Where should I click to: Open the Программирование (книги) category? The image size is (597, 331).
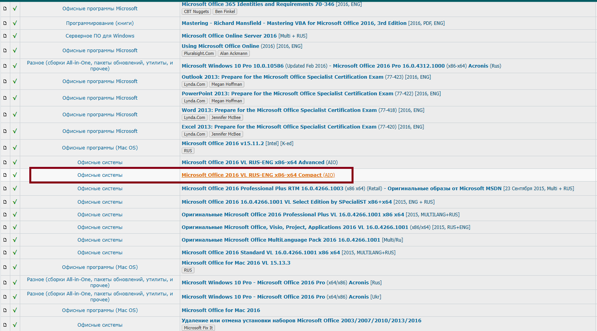tap(100, 23)
